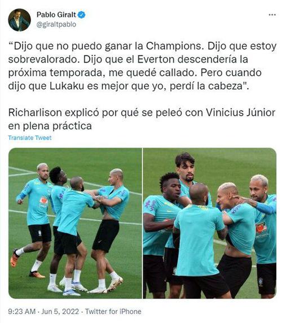The height and width of the screenshot is (323, 282).
Task: Open the right close-up scuffle photo
Action: pos(210,223)
